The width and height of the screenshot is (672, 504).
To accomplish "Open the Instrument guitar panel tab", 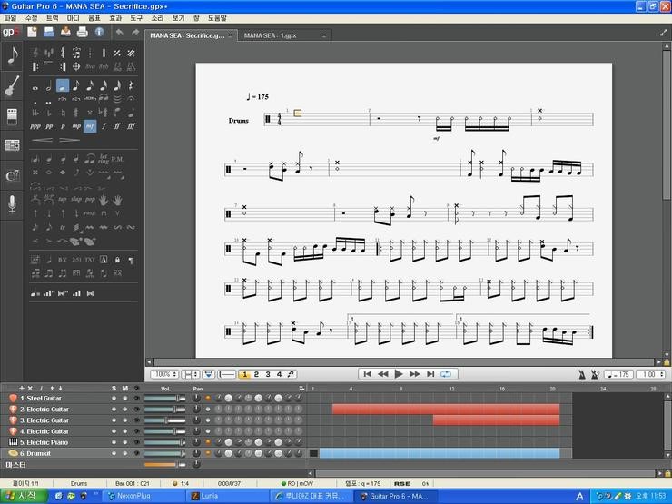I will [12, 85].
